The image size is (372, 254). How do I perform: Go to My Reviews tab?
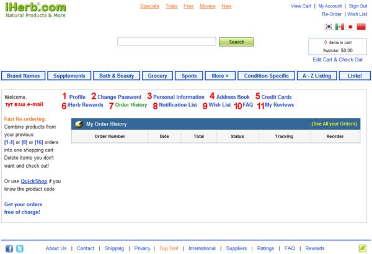279,105
